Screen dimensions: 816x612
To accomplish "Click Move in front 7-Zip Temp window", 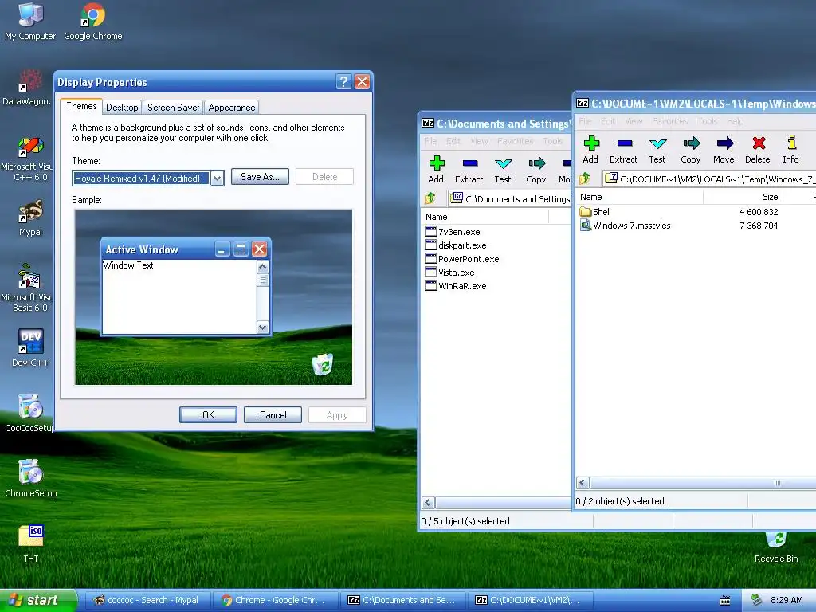I will pos(724,150).
